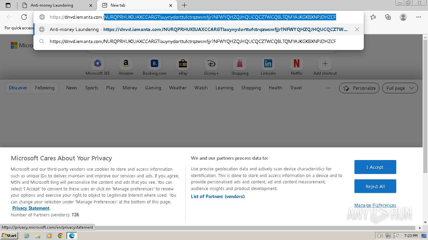Launch Internet Explorer from the taskbar

pyautogui.click(x=27, y=236)
